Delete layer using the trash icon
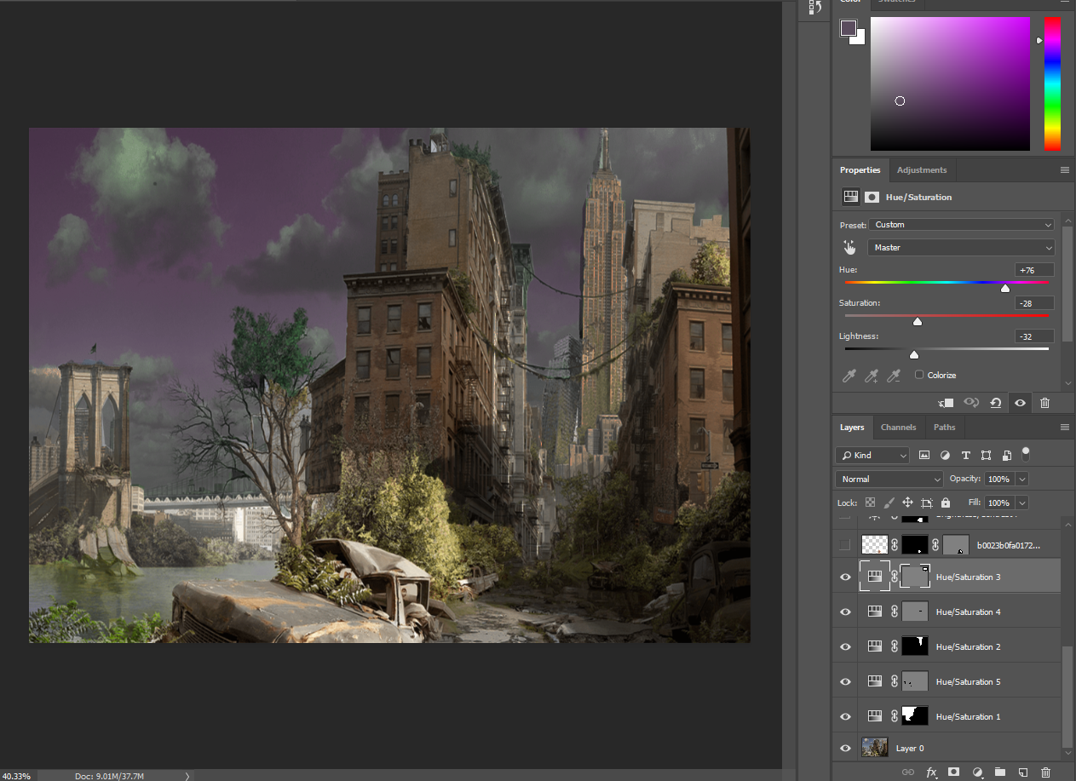The image size is (1076, 781). (1045, 772)
